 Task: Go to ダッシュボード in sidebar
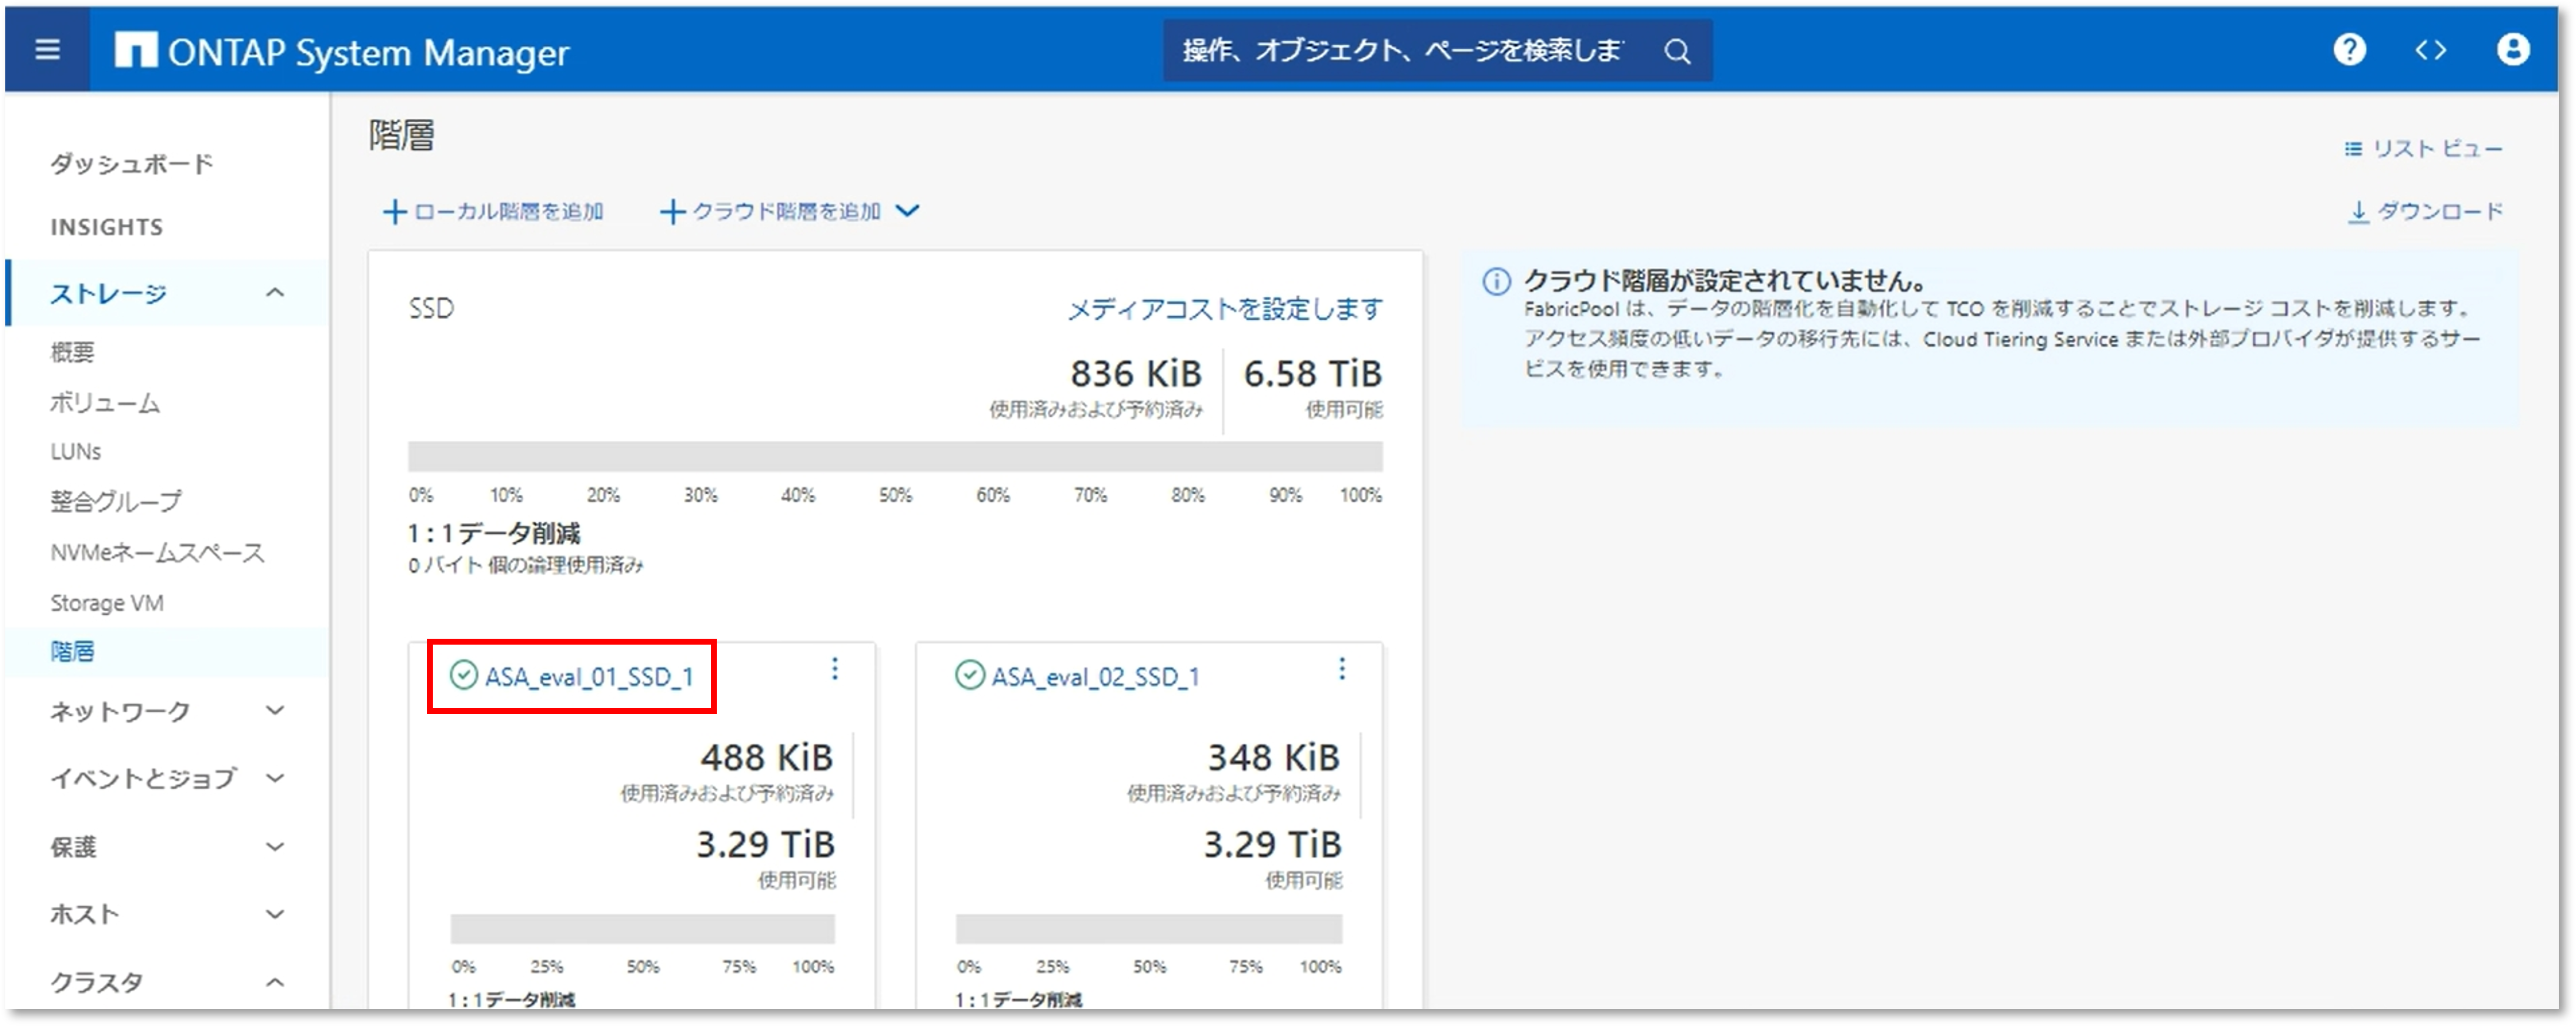point(132,164)
